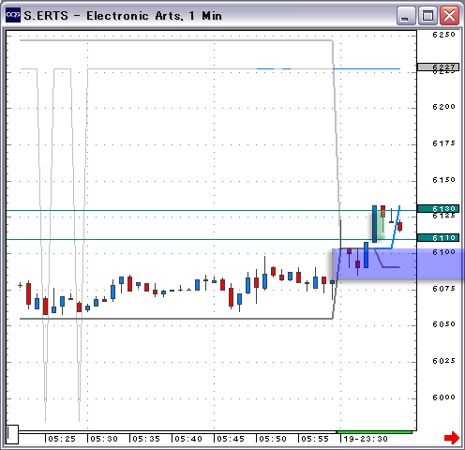
Task: Minimize the Electronic Arts chart window
Action: tap(406, 15)
